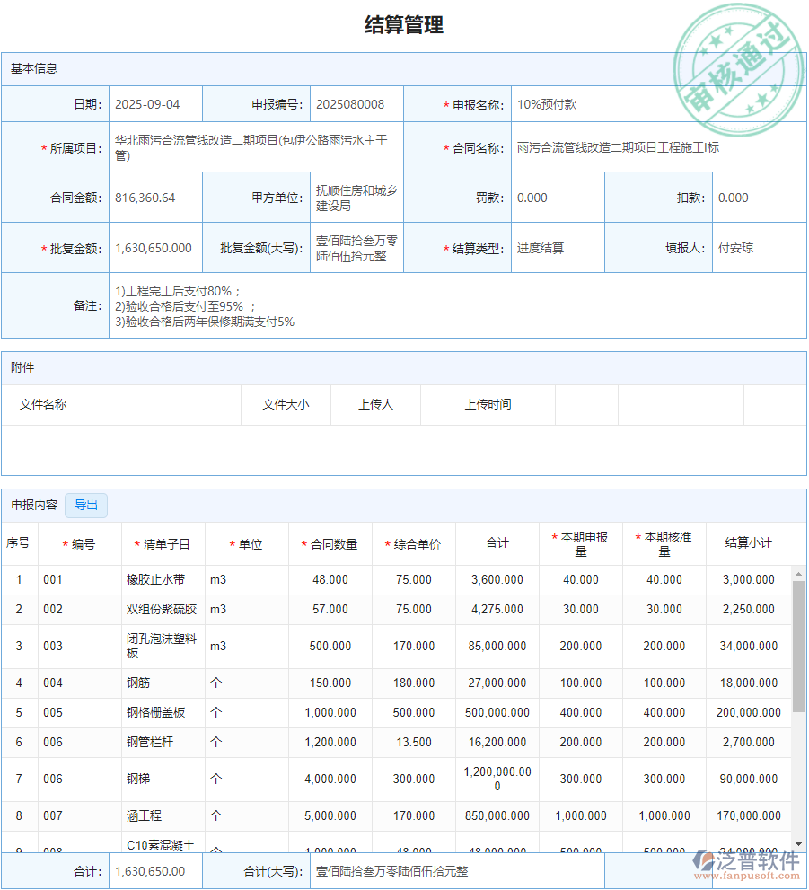Click the 申报内容 panel header

[34, 505]
